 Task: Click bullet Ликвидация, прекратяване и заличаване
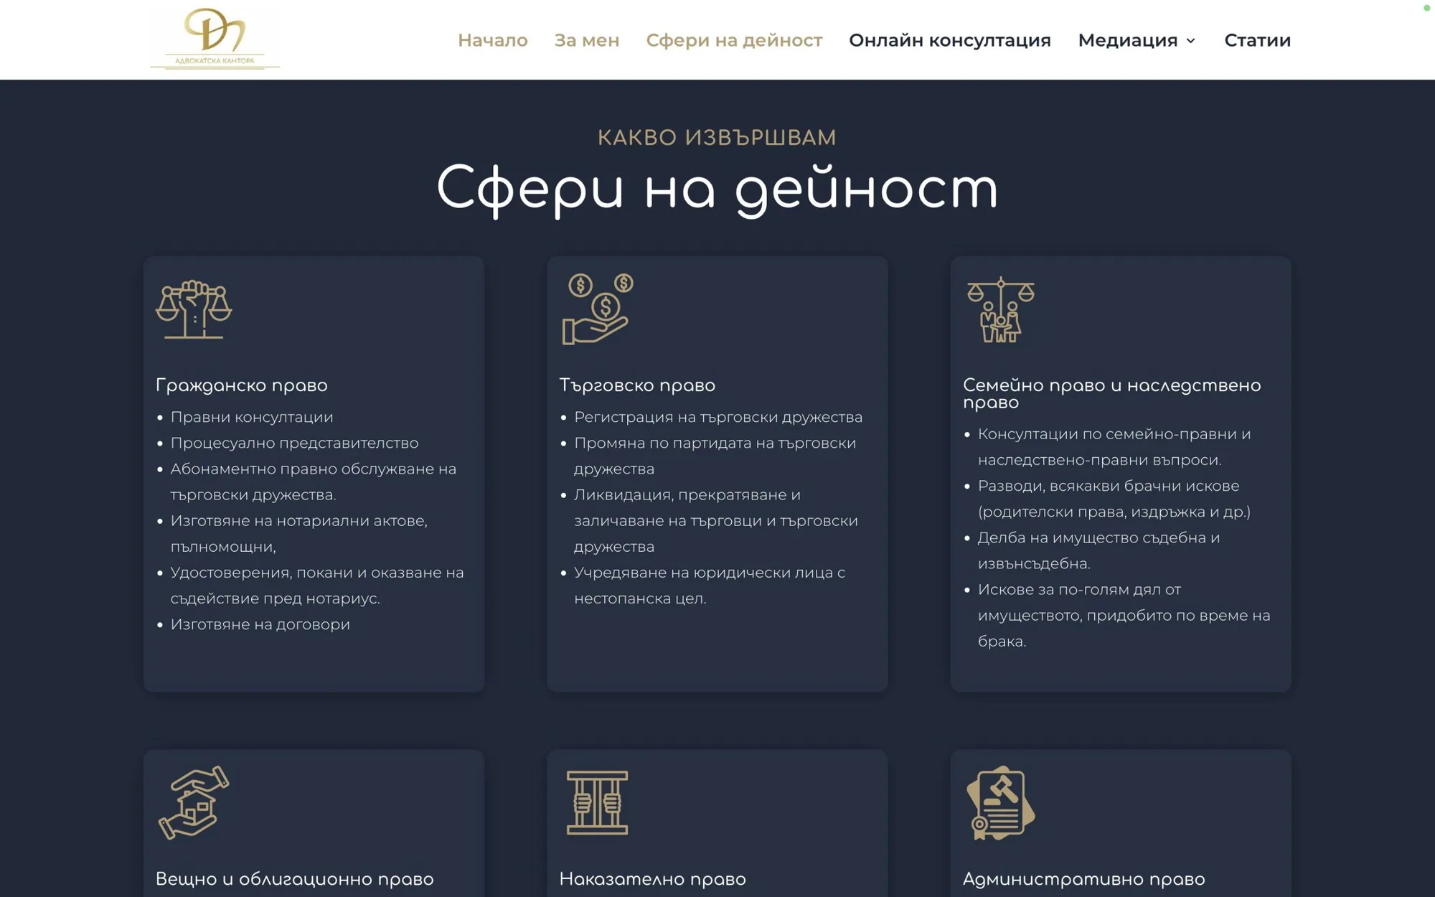tap(716, 520)
